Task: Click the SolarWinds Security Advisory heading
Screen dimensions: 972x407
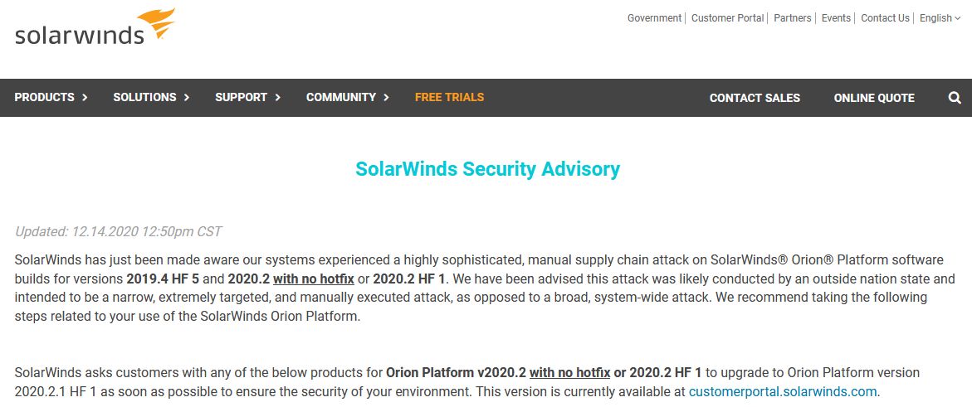Action: (x=487, y=169)
